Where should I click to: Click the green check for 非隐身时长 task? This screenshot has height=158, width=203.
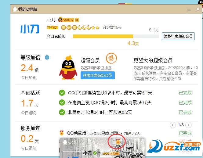62,112
